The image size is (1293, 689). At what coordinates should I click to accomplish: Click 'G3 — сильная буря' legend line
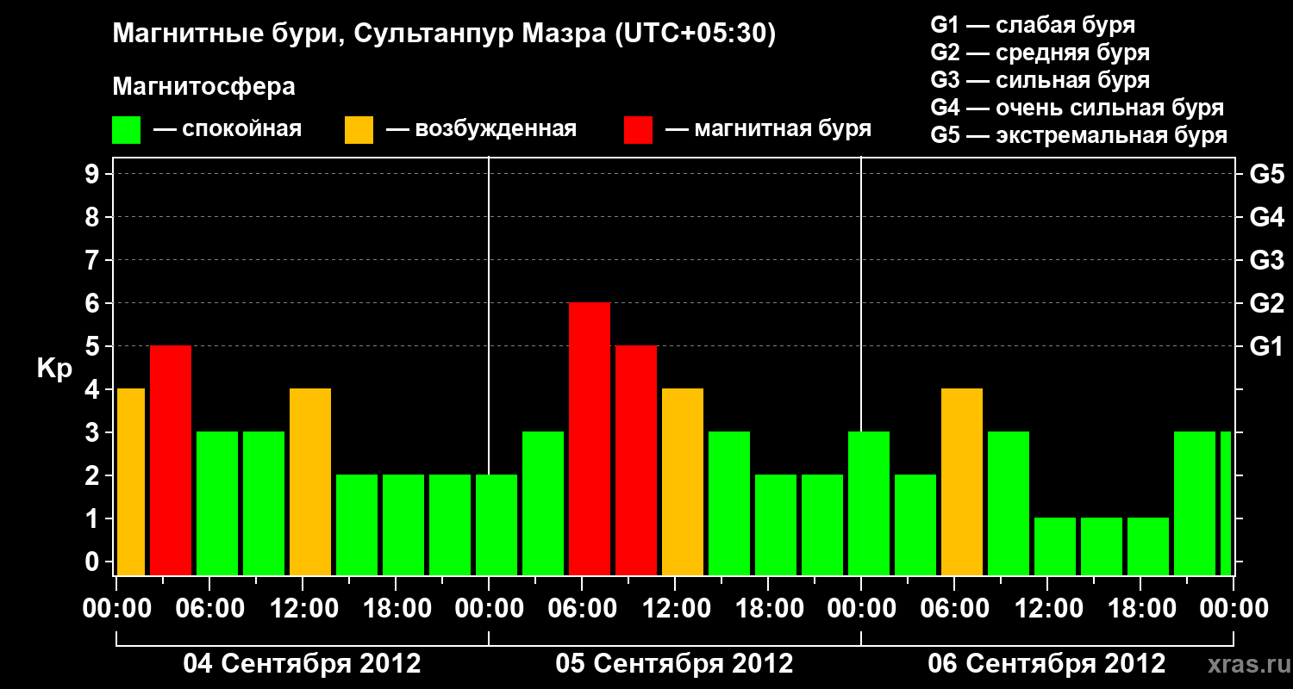coord(1040,80)
